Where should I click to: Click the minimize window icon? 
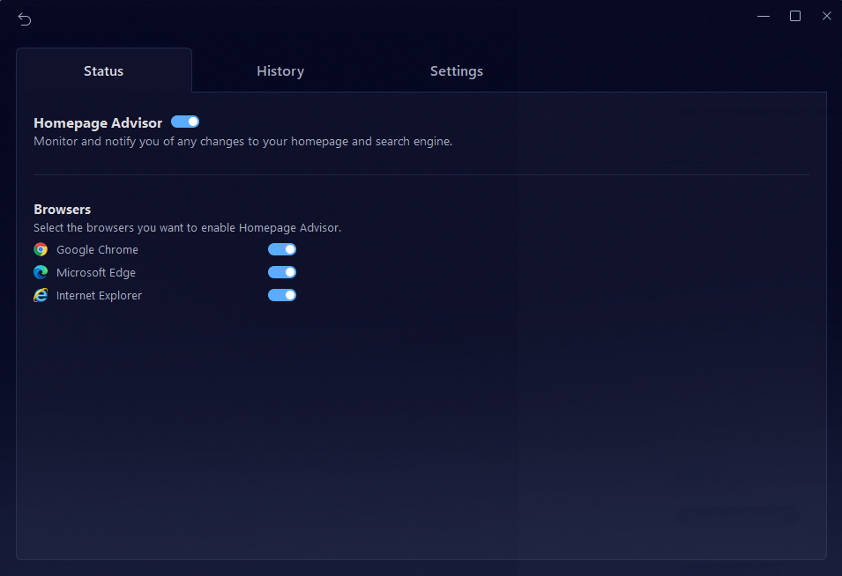763,15
